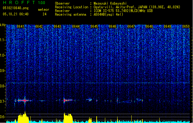Click the meteor label
This screenshot has width=193, height=123.
[x=44, y=10]
